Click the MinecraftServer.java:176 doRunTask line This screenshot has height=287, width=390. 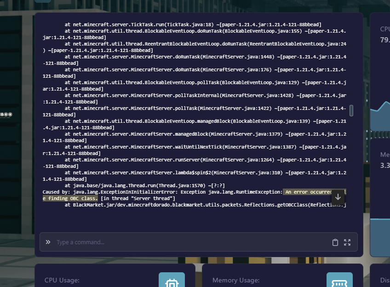[194, 73]
